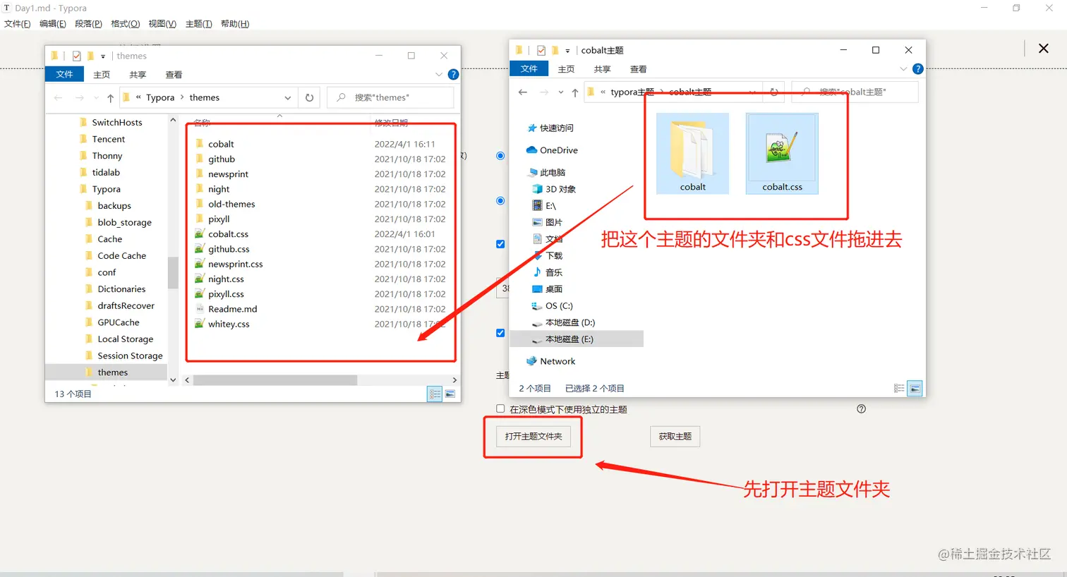Switch the cobalt主题 window to details view
Image resolution: width=1067 pixels, height=577 pixels.
click(899, 389)
